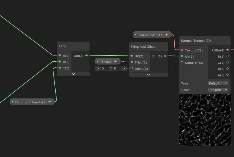The image size is (234, 157).
Task: Click the Lerp node B(2) input port
Action: click(60, 62)
